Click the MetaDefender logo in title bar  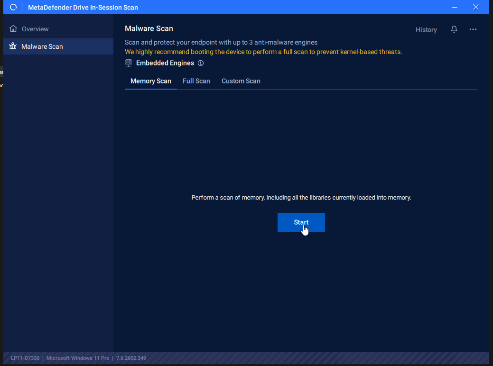13,7
